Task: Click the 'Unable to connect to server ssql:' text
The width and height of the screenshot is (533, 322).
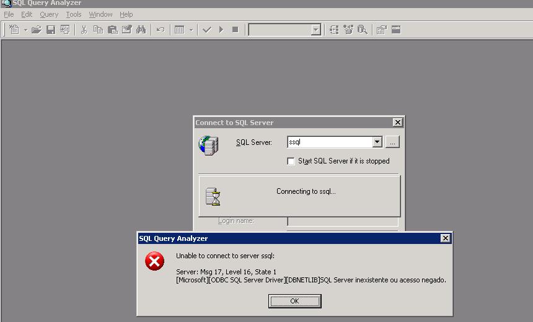Action: point(226,256)
